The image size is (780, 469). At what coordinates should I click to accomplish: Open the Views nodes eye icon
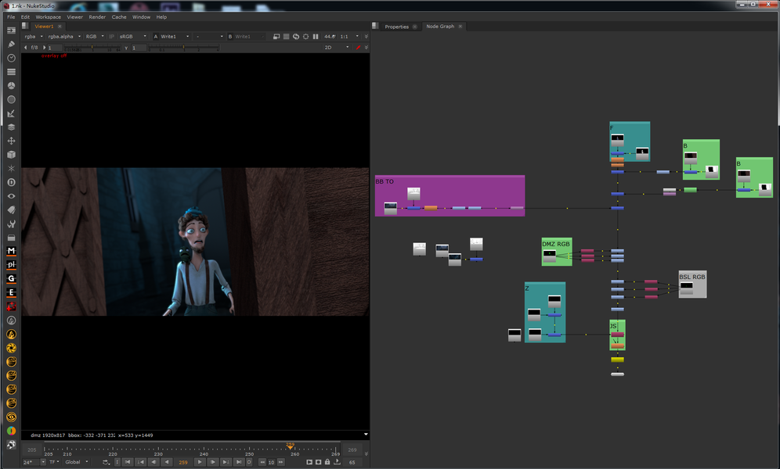point(11,196)
